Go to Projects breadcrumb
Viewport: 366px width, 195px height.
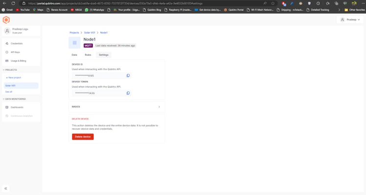74,33
